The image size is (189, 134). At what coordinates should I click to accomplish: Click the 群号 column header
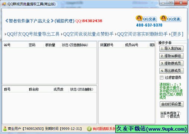(x=7, y=89)
